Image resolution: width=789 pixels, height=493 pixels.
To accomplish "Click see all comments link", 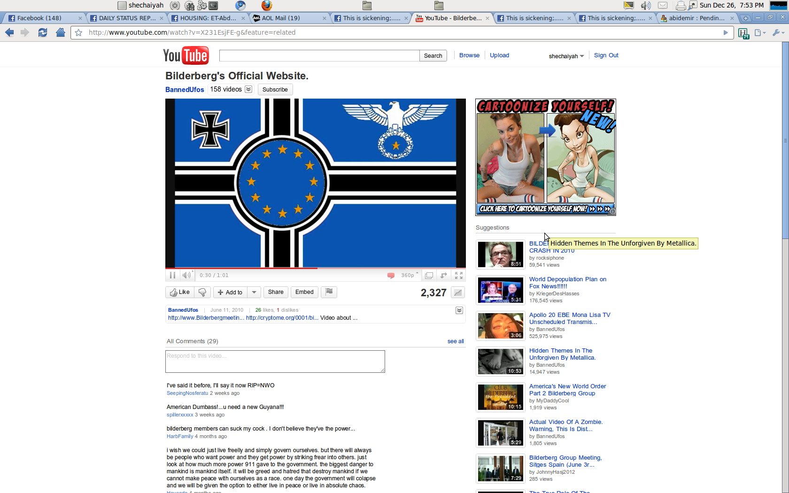I will (x=456, y=341).
